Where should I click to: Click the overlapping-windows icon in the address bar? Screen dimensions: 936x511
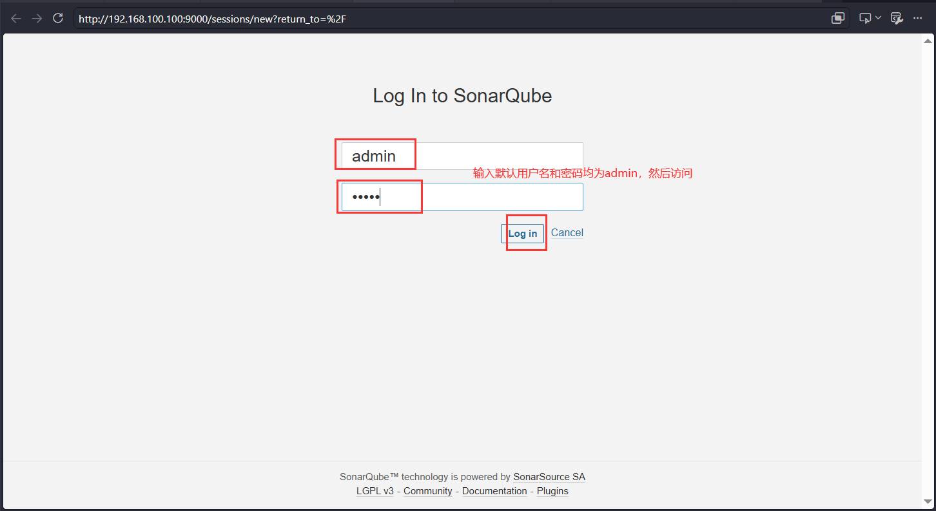point(838,19)
